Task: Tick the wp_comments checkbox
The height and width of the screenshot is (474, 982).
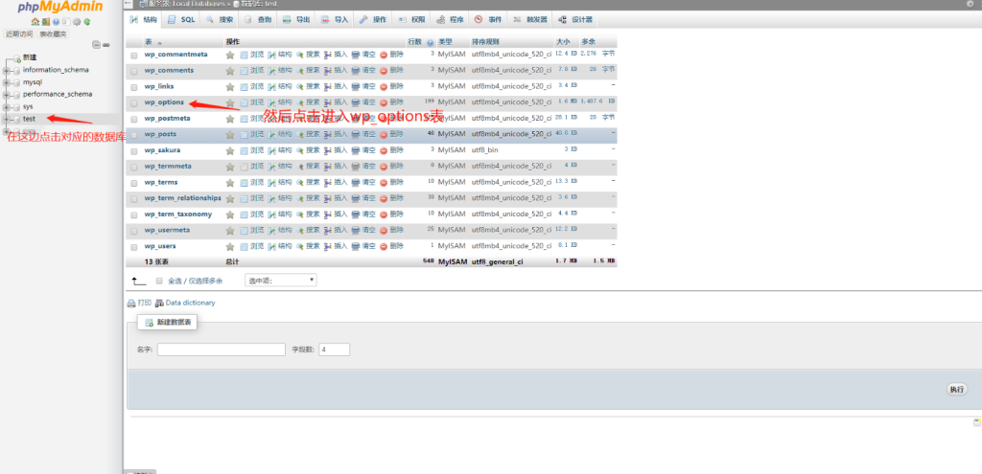Action: tap(133, 71)
